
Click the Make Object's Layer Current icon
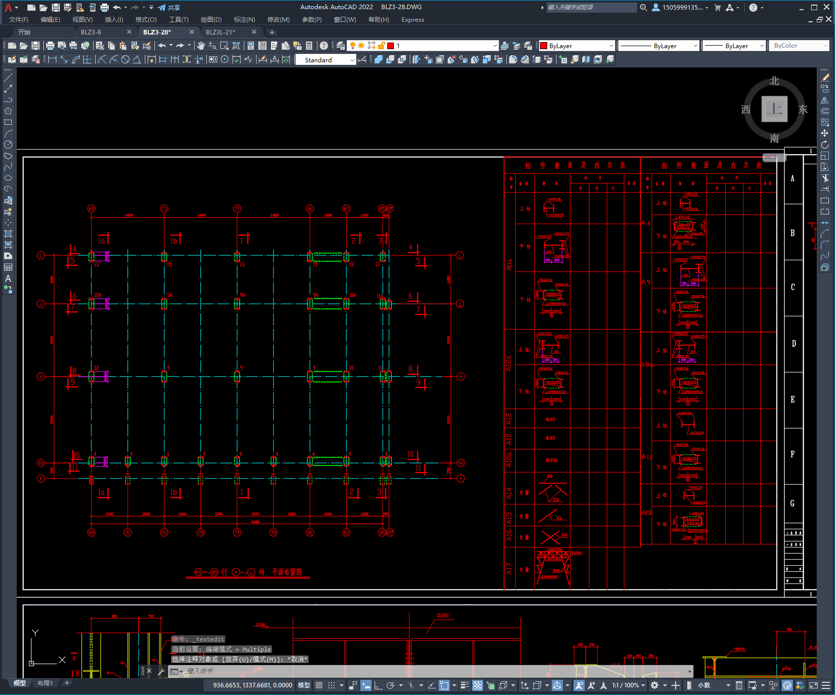504,46
